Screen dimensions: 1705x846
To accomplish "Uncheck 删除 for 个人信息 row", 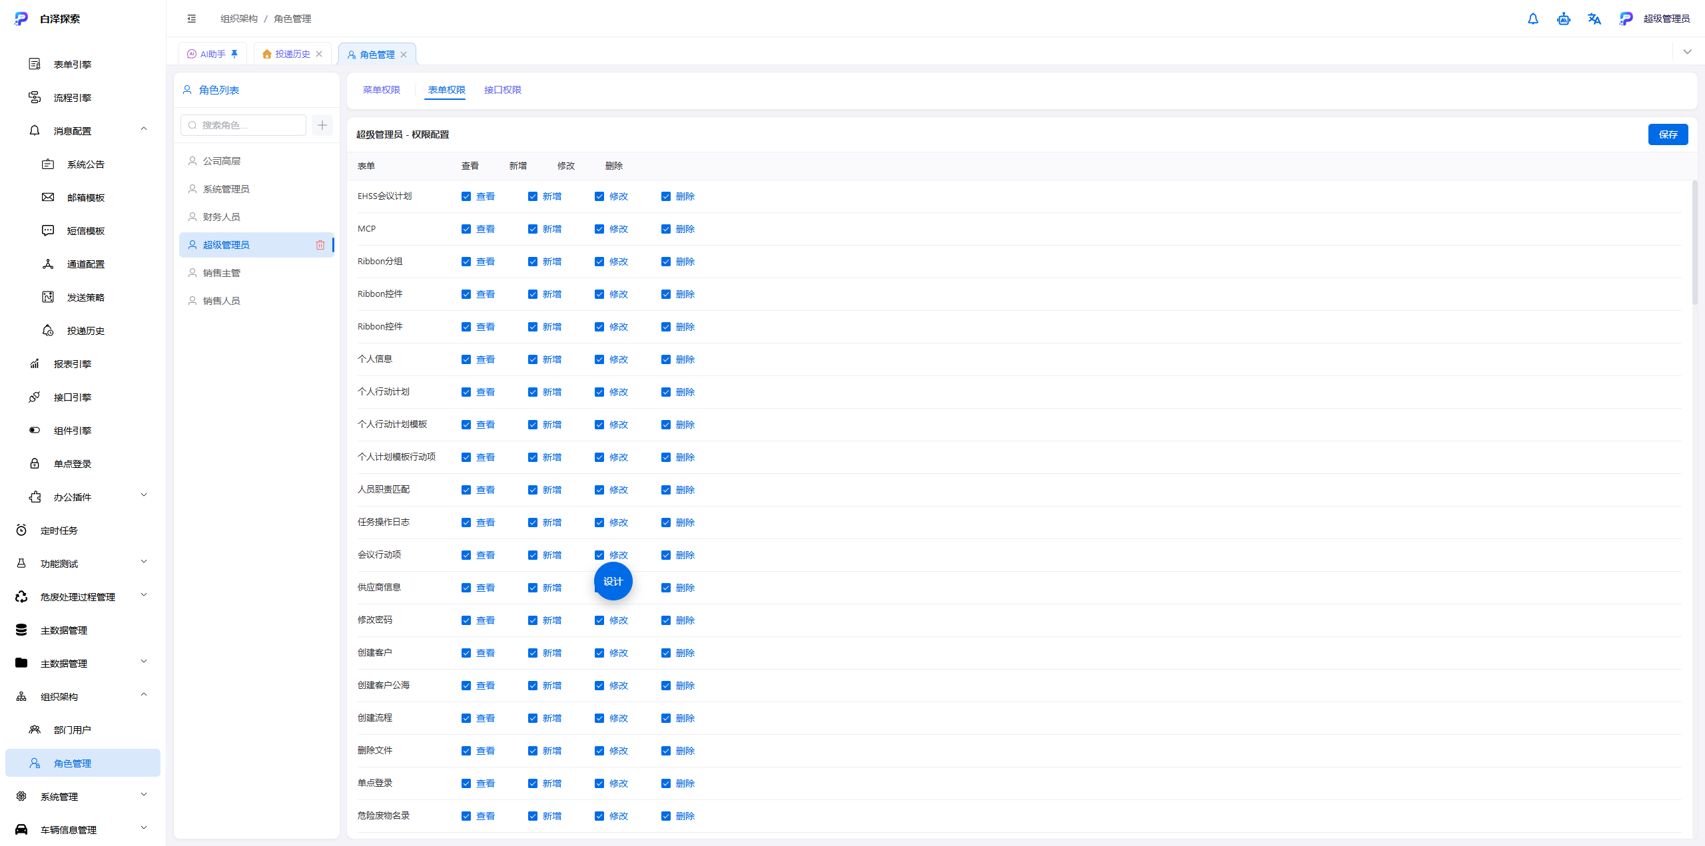I will [x=666, y=359].
